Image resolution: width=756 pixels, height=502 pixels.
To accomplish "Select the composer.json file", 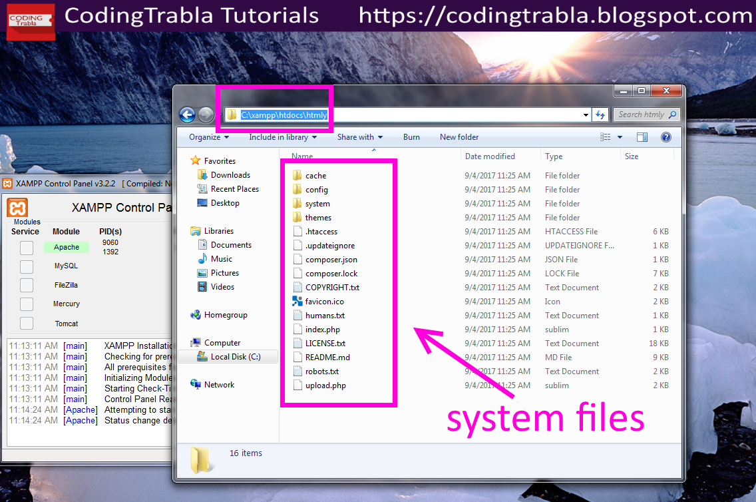I will tap(331, 260).
